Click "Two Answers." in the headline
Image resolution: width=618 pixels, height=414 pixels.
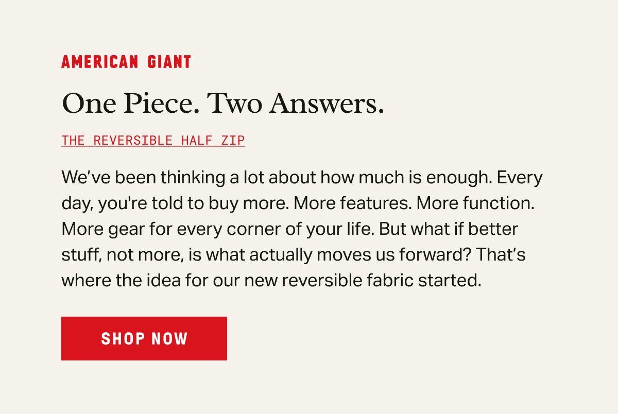tap(296, 104)
